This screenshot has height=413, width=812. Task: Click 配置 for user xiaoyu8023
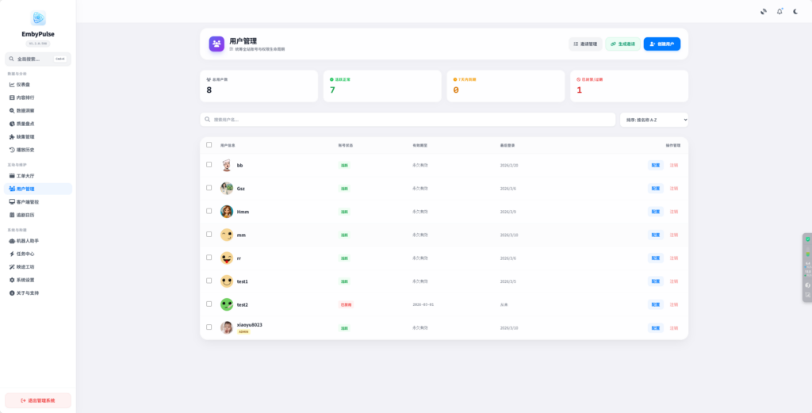click(655, 327)
